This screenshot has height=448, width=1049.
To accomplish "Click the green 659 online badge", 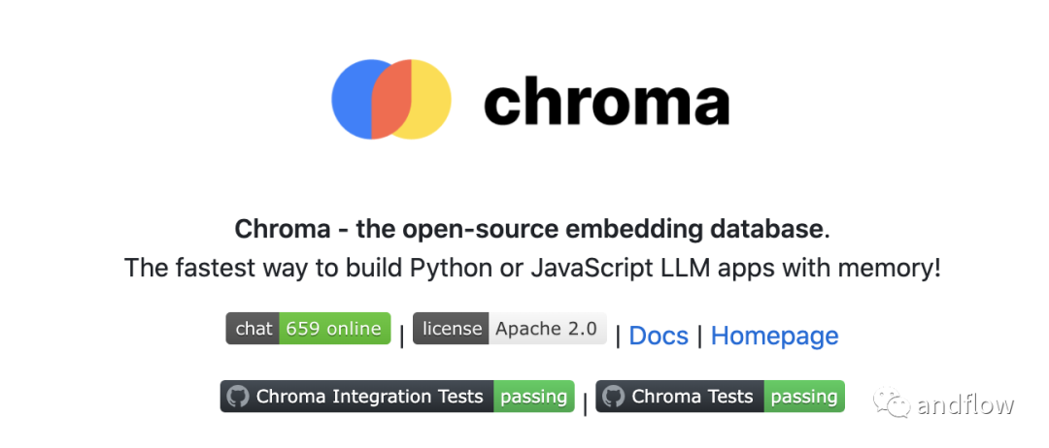I will 334,329.
